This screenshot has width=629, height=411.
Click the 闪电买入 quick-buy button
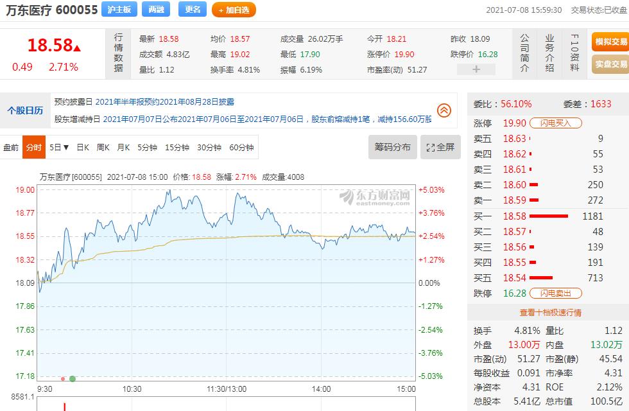coord(556,122)
